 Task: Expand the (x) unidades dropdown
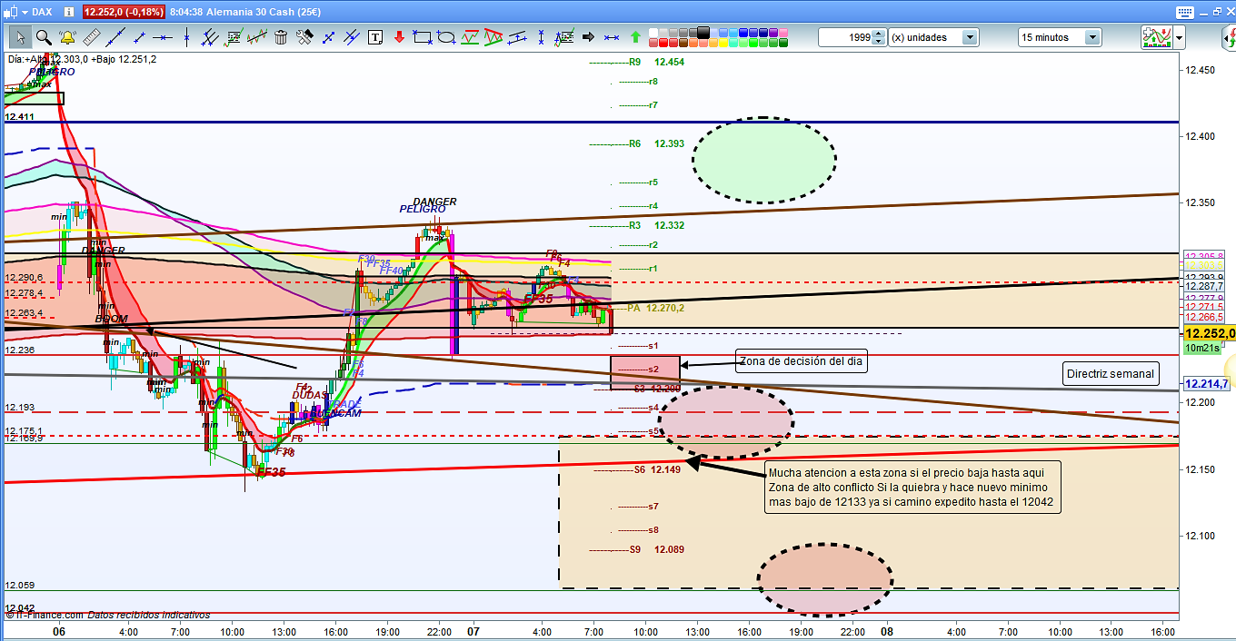(970, 37)
